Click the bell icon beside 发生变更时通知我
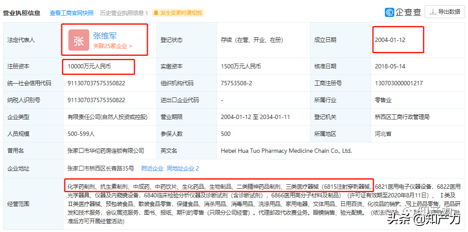468x232 pixels. [156, 13]
